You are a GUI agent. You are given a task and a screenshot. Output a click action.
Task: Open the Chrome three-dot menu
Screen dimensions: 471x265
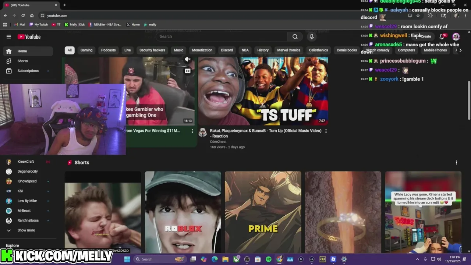click(x=465, y=15)
